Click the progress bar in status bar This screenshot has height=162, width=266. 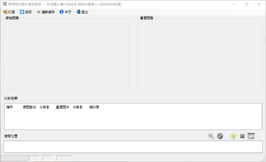pos(15,158)
